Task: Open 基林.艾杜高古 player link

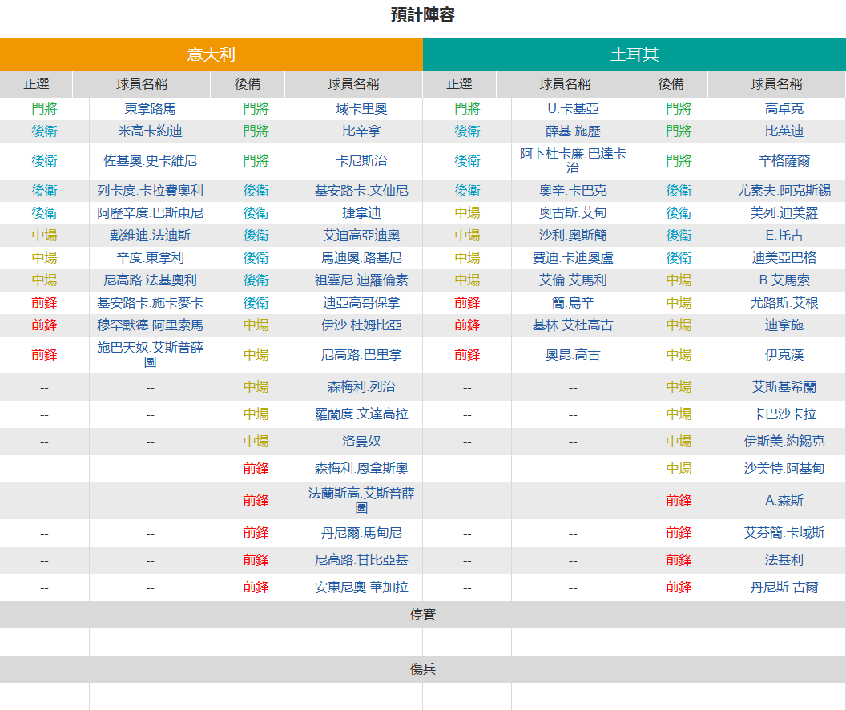Action: [x=573, y=325]
